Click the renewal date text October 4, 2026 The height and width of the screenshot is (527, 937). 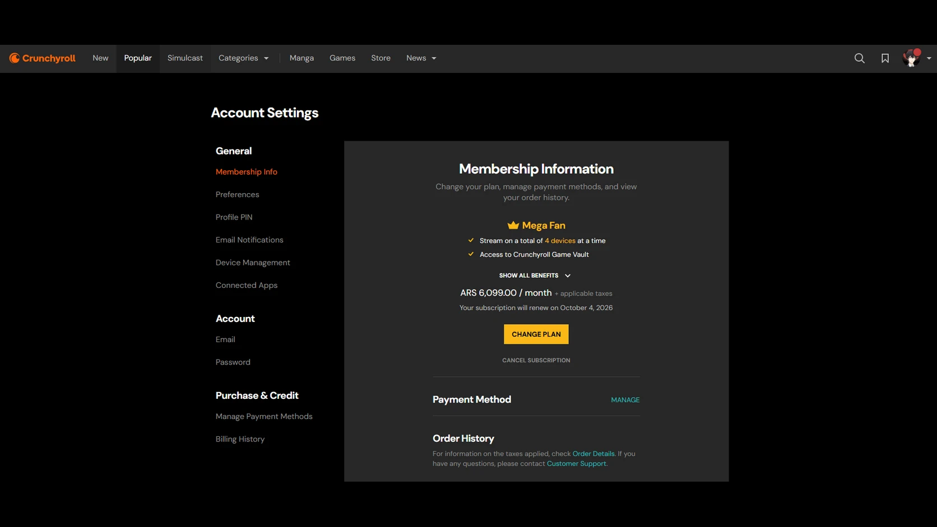click(586, 308)
